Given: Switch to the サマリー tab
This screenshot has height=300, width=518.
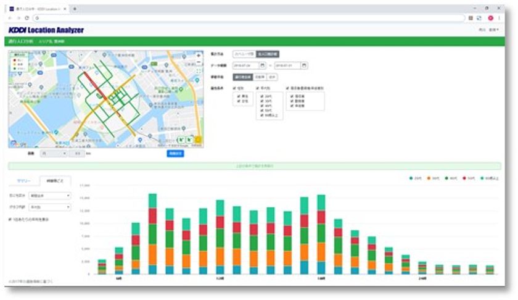Looking at the screenshot, I should tap(24, 181).
